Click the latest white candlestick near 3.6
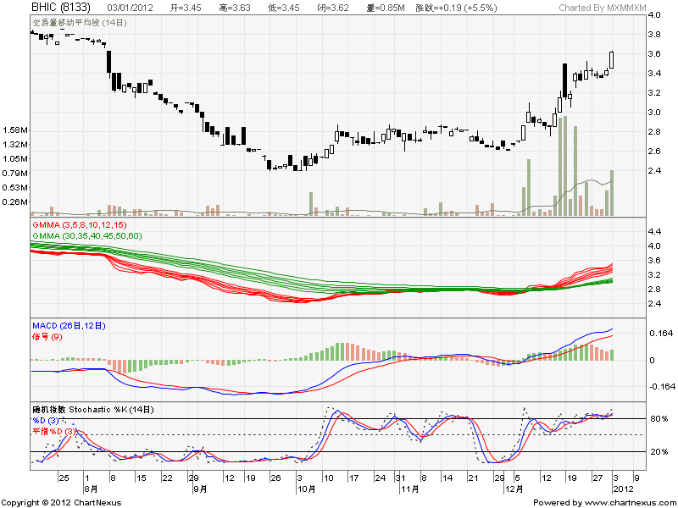 point(613,59)
